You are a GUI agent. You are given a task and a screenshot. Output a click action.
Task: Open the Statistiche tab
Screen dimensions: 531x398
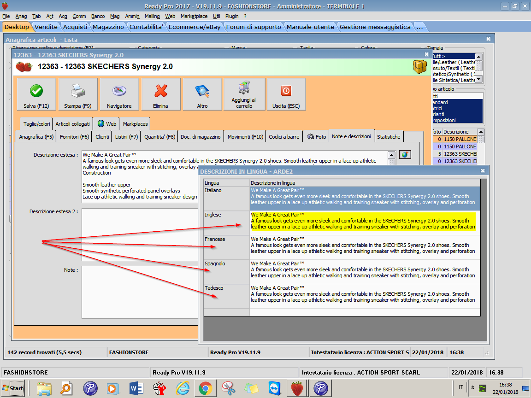tap(389, 137)
